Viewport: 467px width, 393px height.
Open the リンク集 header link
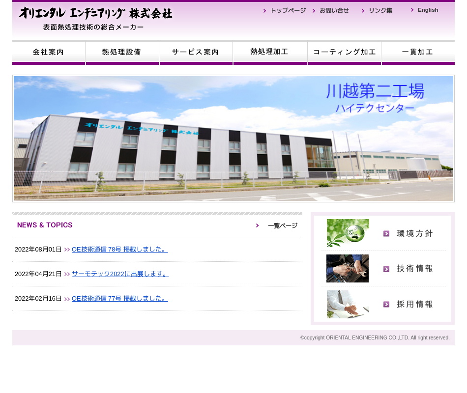(x=380, y=10)
